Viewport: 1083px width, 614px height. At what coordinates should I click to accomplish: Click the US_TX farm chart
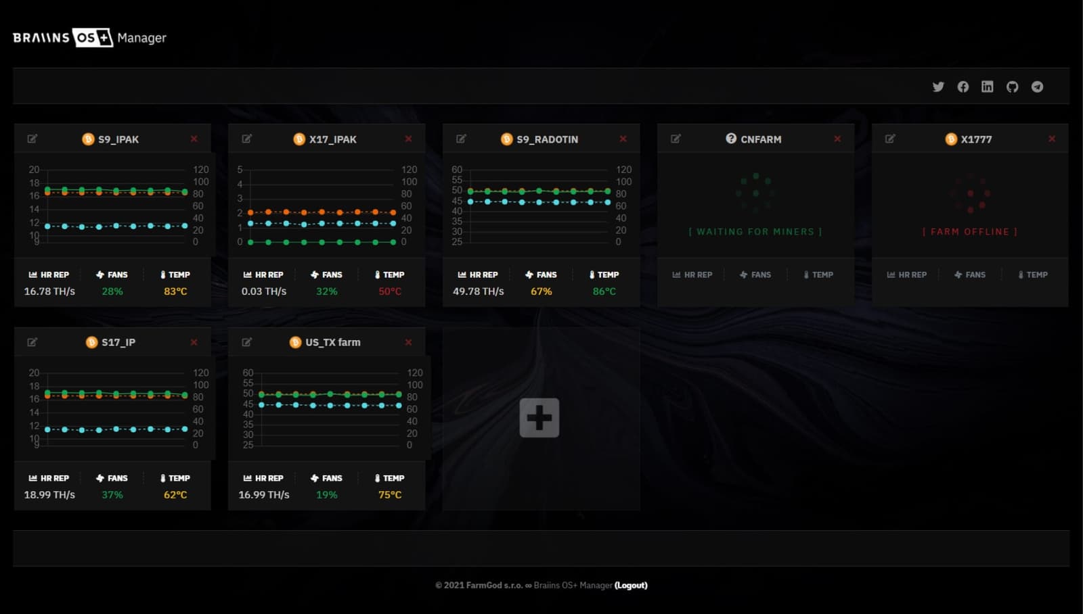[330, 408]
